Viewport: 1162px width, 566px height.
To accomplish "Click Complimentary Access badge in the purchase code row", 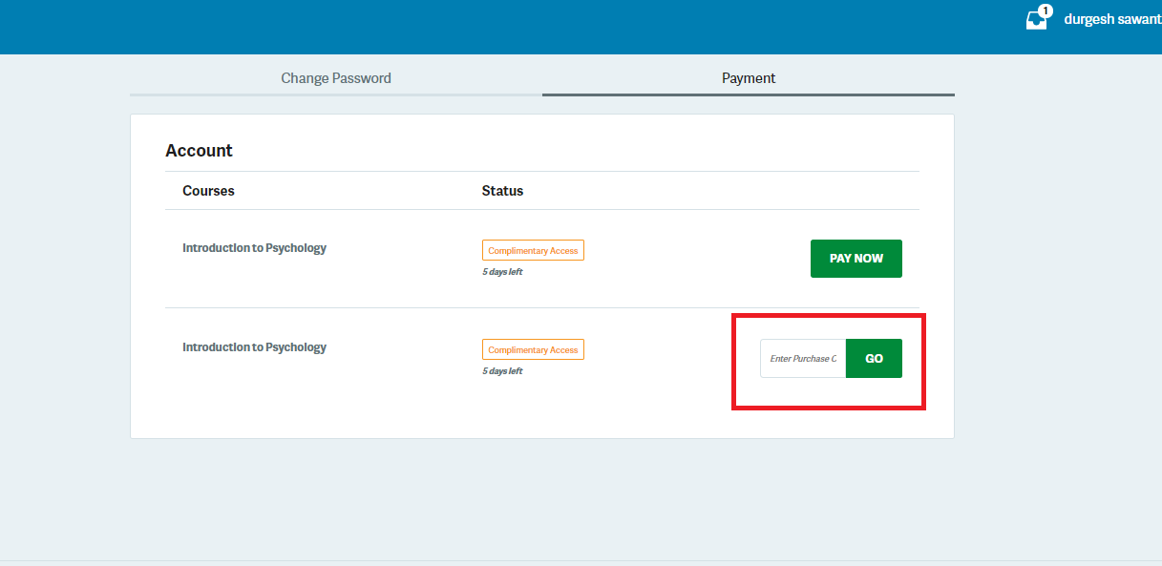I will pos(533,350).
